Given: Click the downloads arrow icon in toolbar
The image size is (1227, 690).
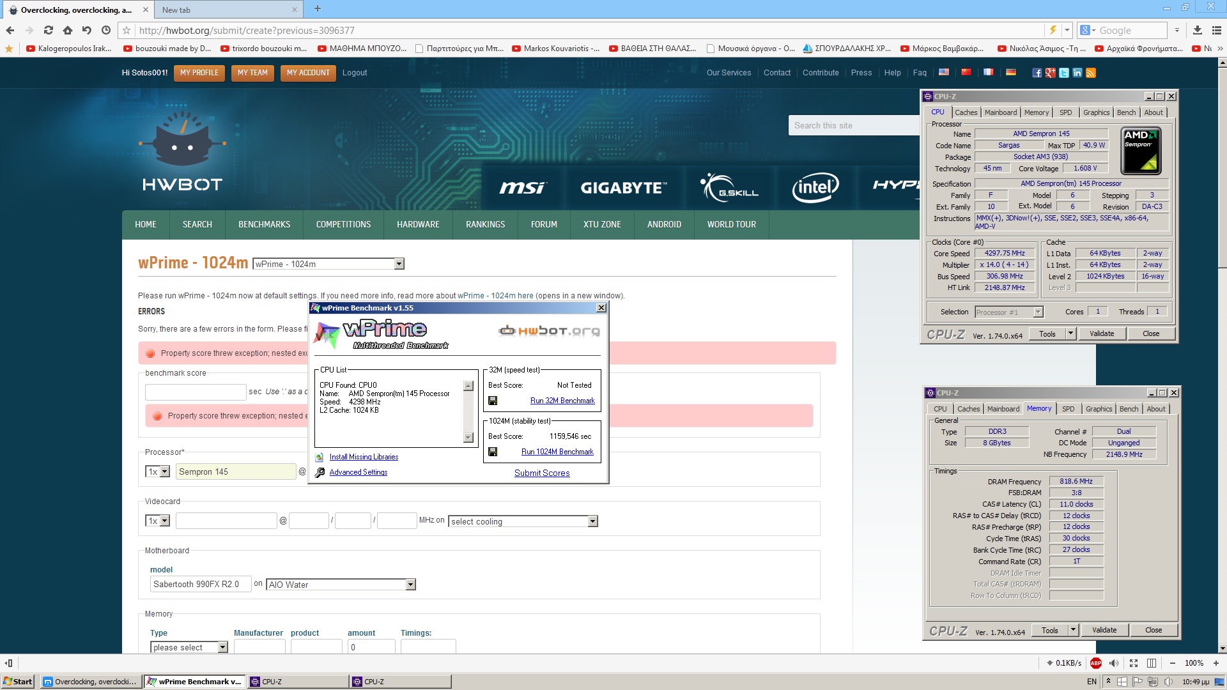Looking at the screenshot, I should 1198,30.
